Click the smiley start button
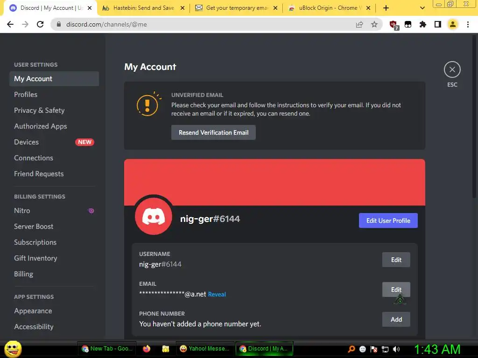 (13, 349)
